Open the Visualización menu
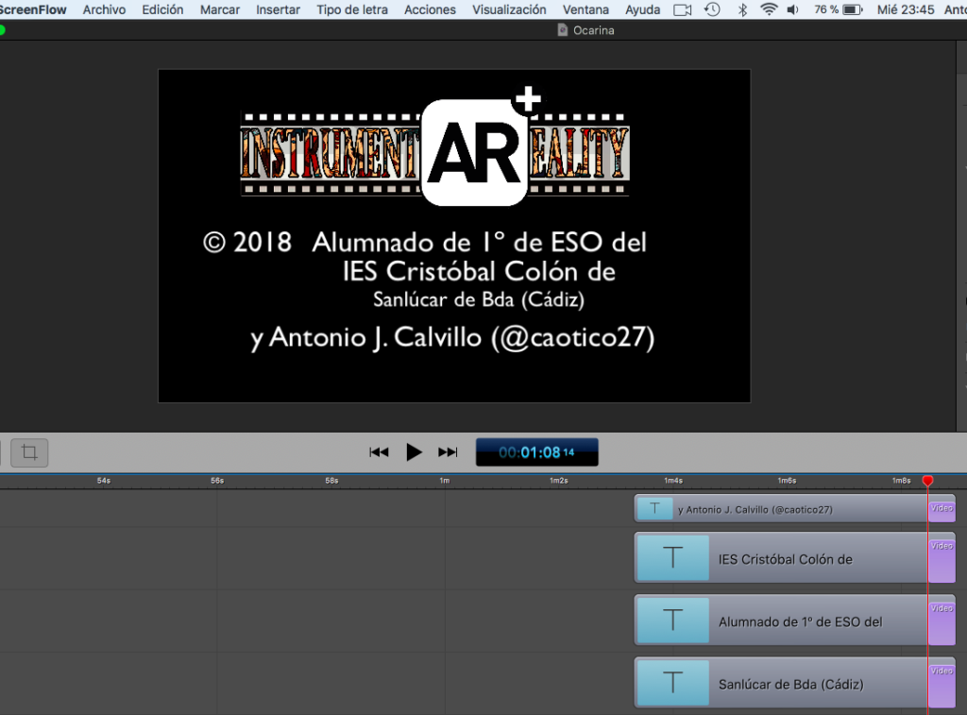Image resolution: width=967 pixels, height=715 pixels. [509, 9]
